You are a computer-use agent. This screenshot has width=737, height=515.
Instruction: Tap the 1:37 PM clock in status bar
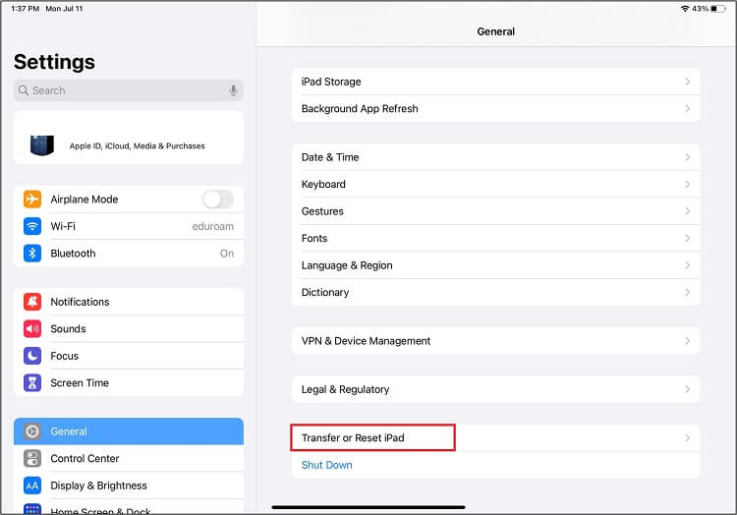[x=25, y=9]
